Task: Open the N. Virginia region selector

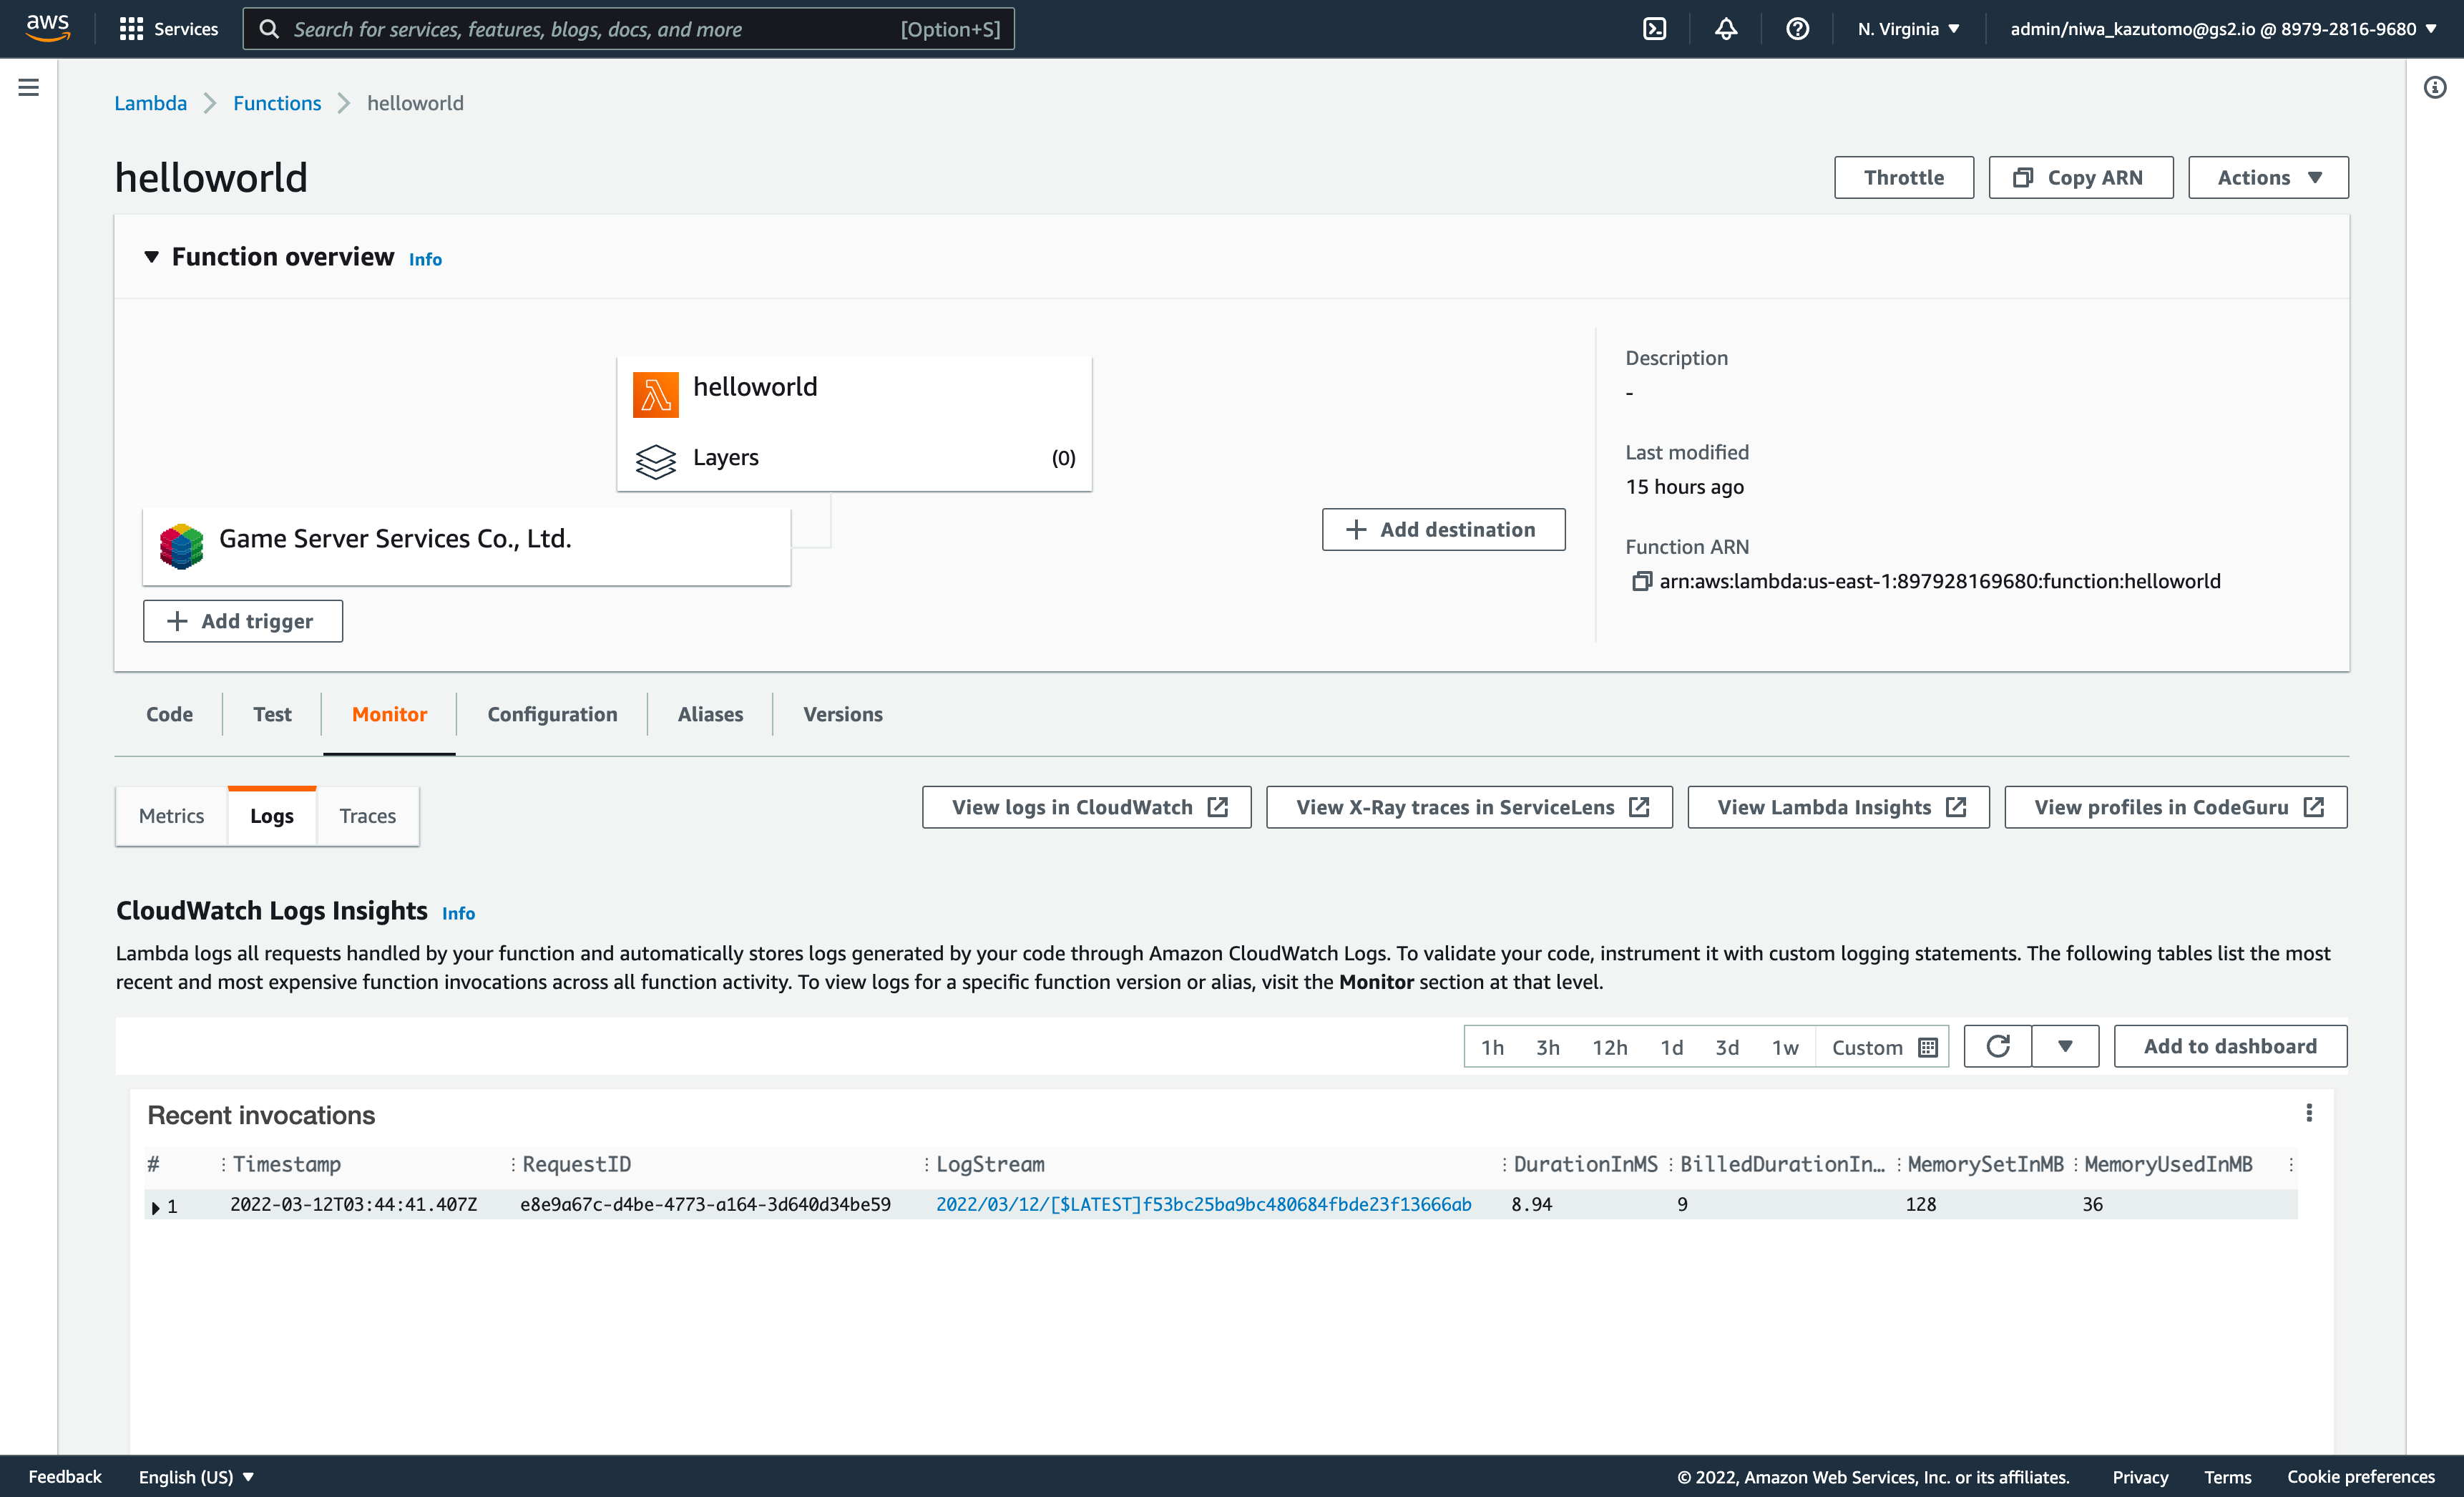Action: (x=1908, y=29)
